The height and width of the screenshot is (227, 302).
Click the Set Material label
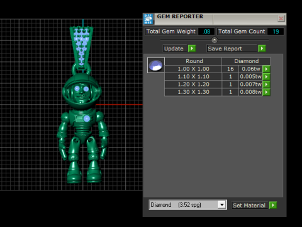[x=249, y=206]
